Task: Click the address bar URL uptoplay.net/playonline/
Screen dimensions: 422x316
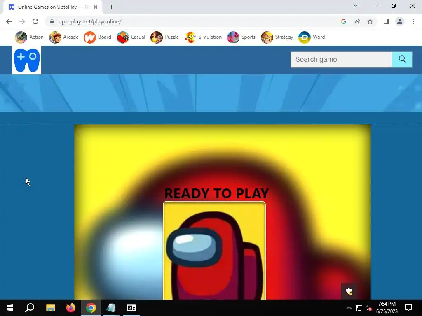Action: tap(90, 21)
